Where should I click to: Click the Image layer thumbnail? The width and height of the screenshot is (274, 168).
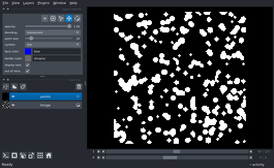click(6, 105)
